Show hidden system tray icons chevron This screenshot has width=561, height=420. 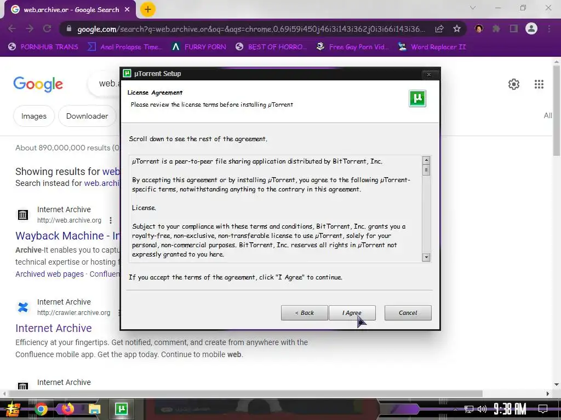click(455, 410)
